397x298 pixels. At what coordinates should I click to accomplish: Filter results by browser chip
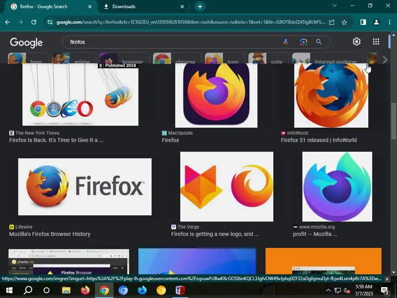point(124,58)
